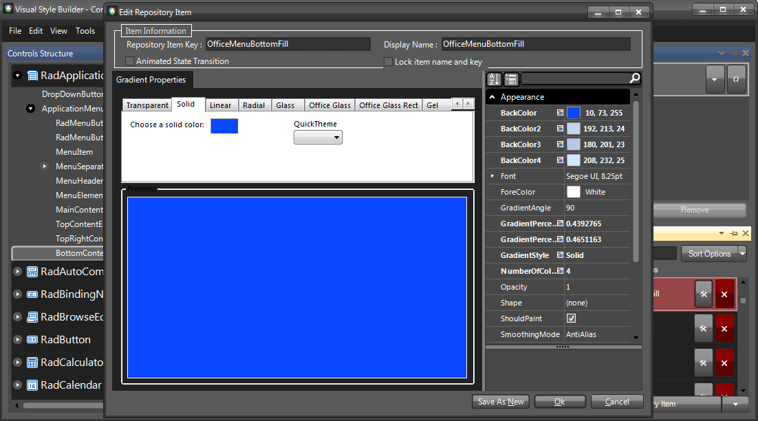Viewport: 758px width, 421px height.
Task: Delete the selected repository item with the red X
Action: pyautogui.click(x=724, y=294)
